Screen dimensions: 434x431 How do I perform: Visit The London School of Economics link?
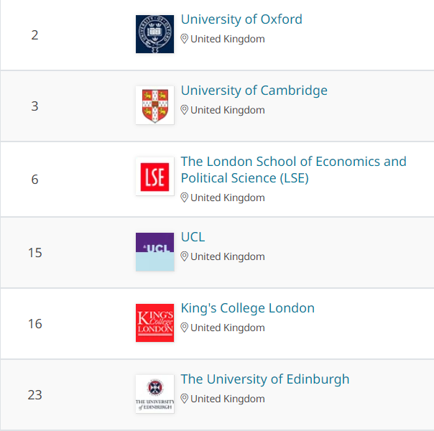click(293, 170)
